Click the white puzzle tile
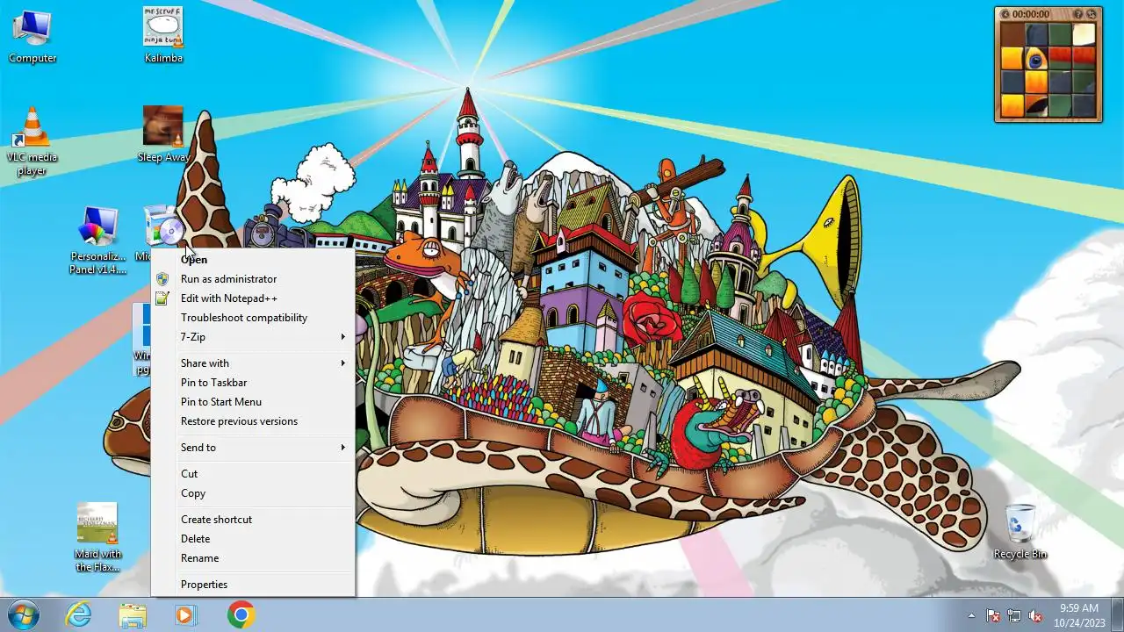1124x632 pixels. click(1084, 34)
